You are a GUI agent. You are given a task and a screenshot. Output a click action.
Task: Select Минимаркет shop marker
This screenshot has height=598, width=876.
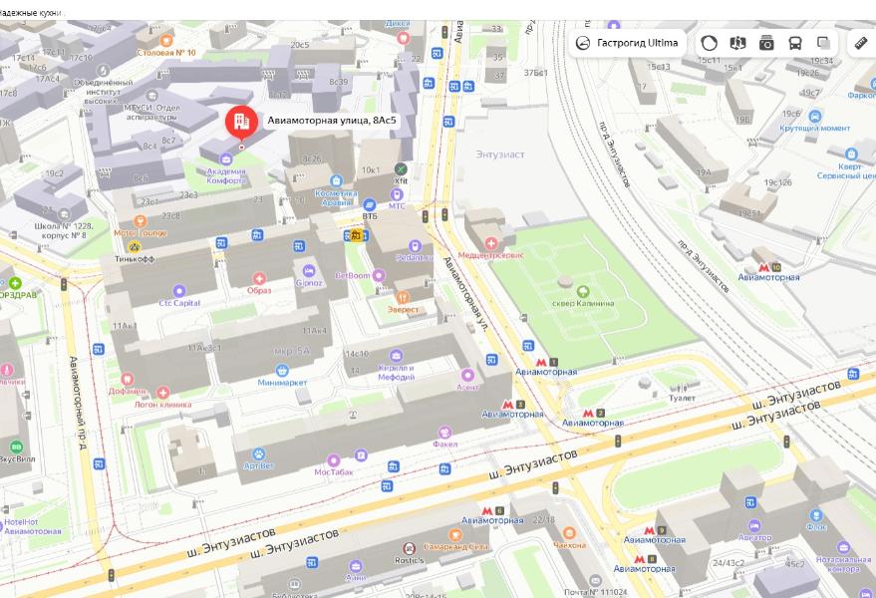(x=282, y=371)
